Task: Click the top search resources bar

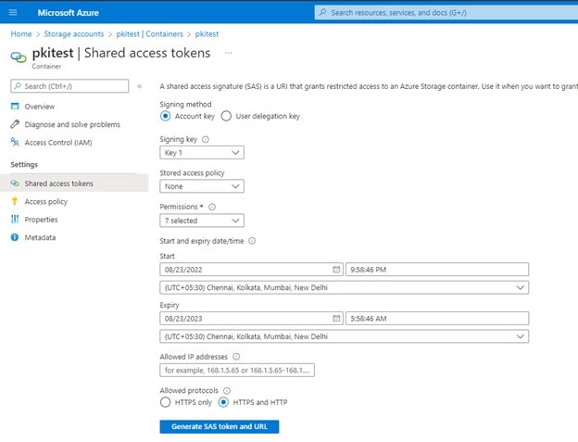Action: 445,12
